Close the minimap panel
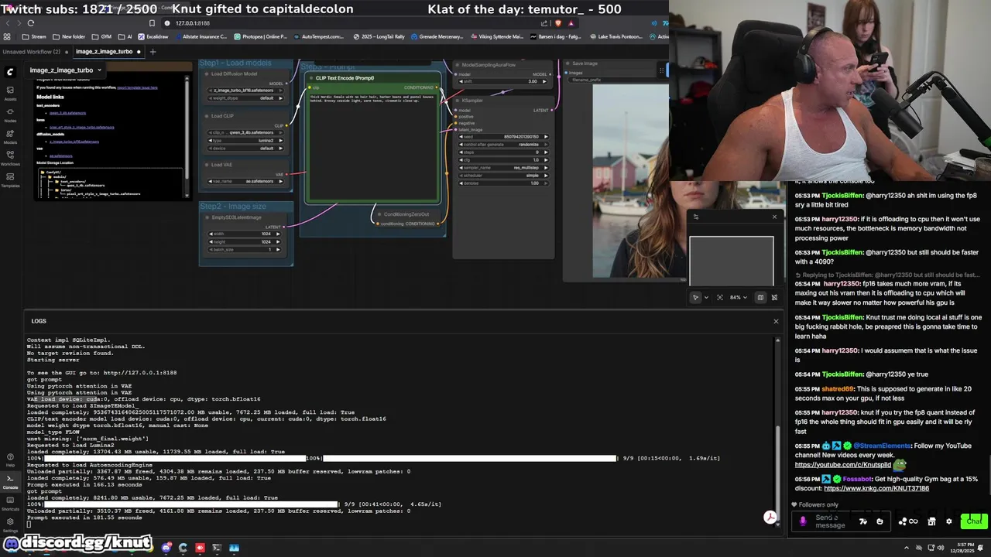 click(774, 217)
